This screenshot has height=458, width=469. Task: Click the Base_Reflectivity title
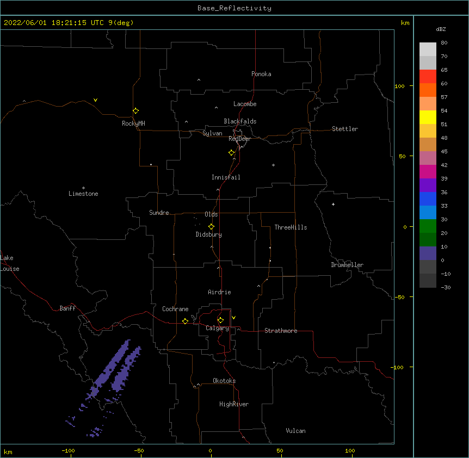[x=234, y=8]
